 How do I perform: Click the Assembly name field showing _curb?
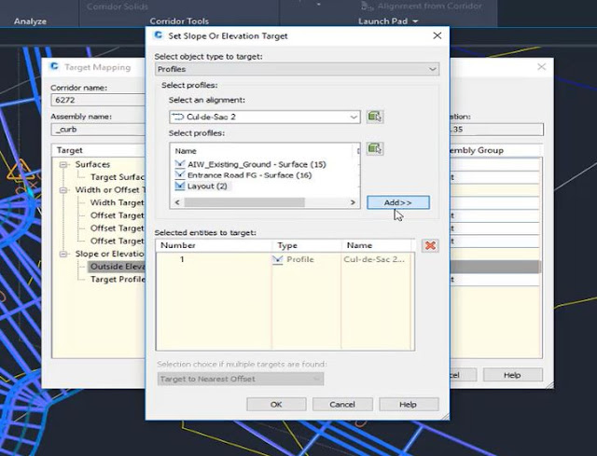(98, 130)
